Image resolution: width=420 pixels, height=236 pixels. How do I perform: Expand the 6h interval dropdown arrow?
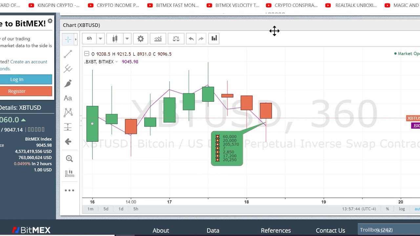click(x=100, y=39)
